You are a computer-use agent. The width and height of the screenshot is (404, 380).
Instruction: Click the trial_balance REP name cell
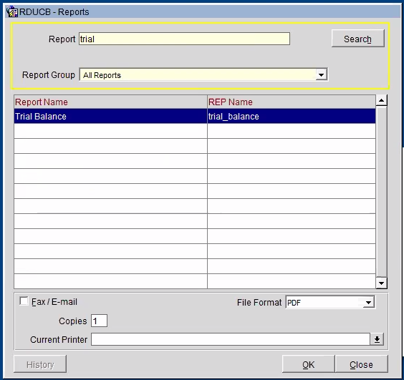point(292,117)
